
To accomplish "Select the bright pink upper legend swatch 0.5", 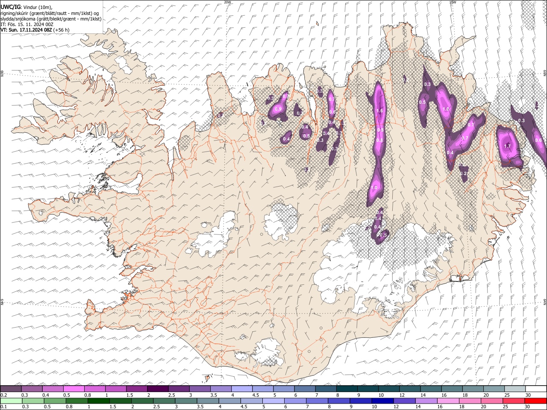I will click(74, 389).
